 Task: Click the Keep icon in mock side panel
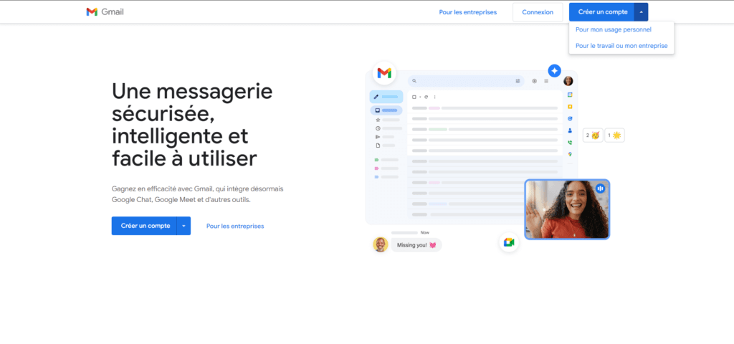pos(570,107)
